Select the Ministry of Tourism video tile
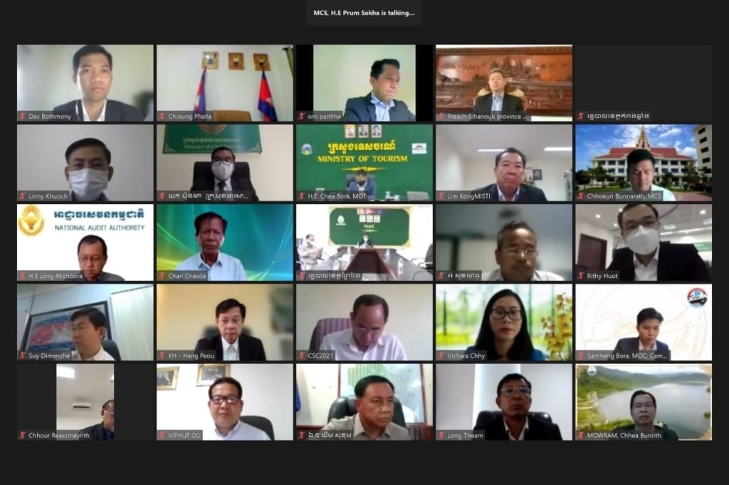The image size is (729, 485). 364,163
